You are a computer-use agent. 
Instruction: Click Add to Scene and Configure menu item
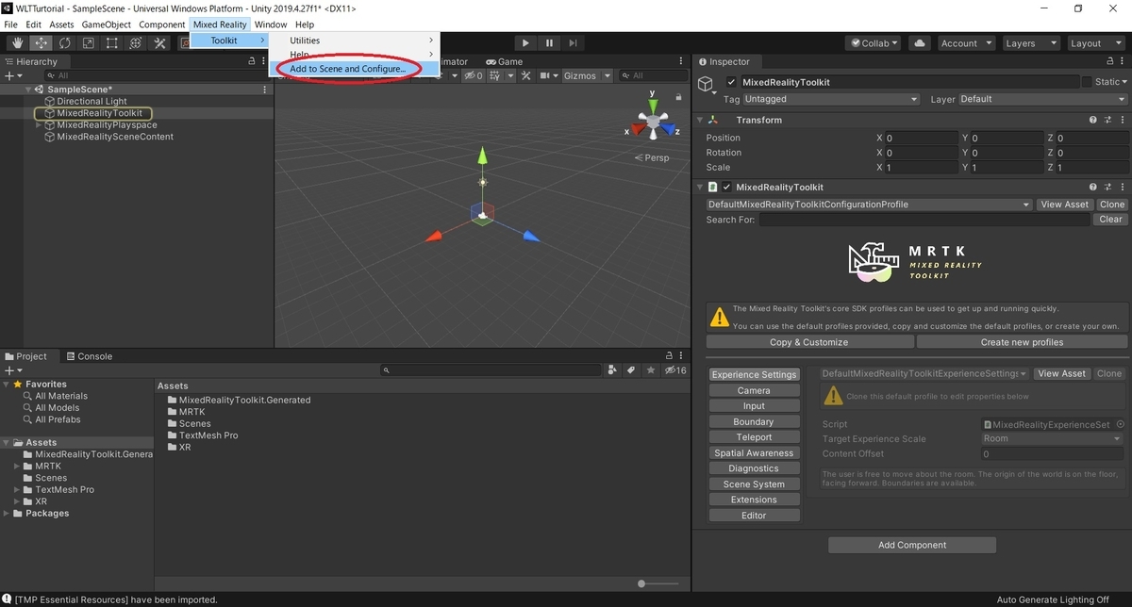(355, 69)
